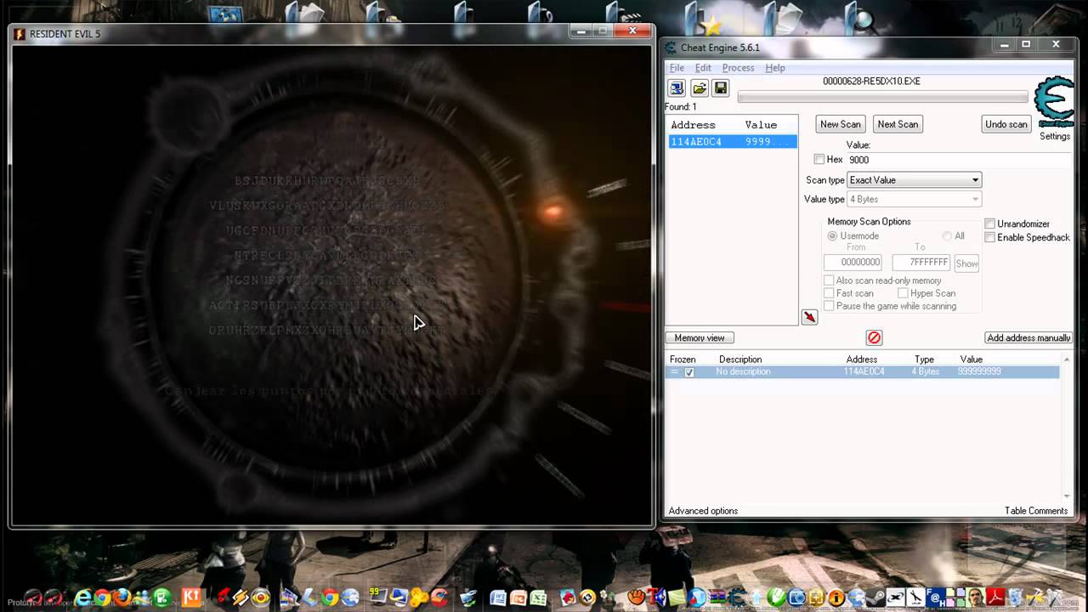The image size is (1088, 612).
Task: Open Windows Live Messenger taskbar icon
Action: tap(141, 598)
